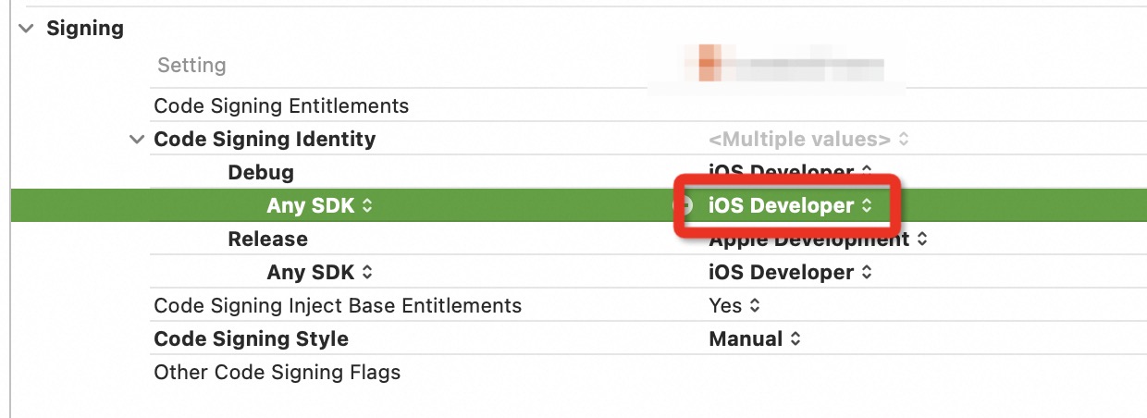The width and height of the screenshot is (1147, 418).
Task: Select the Debug configuration row
Action: coord(261,173)
